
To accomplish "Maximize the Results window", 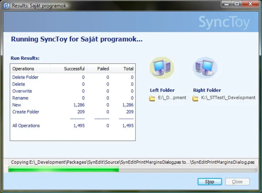I will (236, 4).
